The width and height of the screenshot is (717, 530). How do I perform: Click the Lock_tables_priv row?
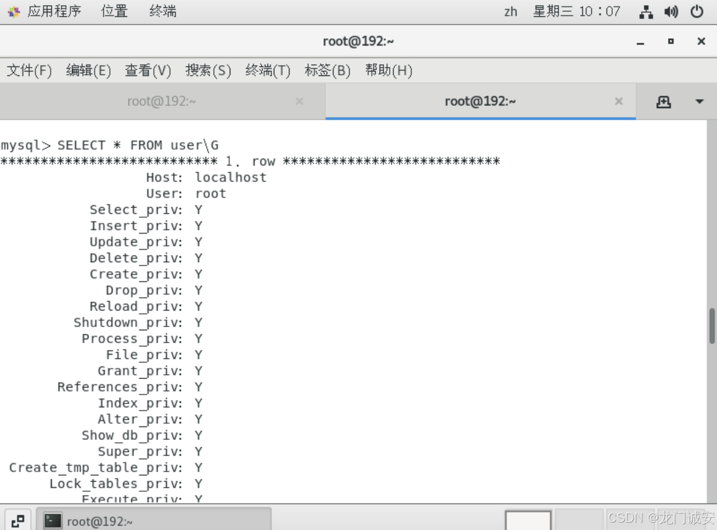click(x=126, y=484)
